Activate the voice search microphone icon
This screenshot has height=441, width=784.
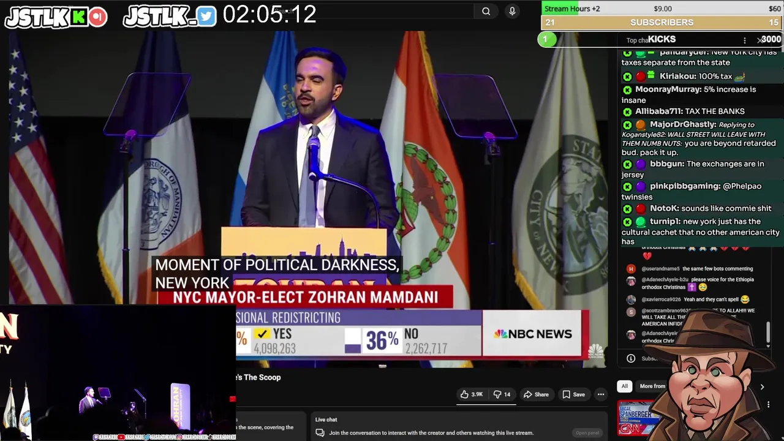[x=512, y=11]
